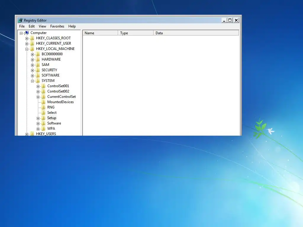Expand the ControlSet002 node

coord(38,92)
